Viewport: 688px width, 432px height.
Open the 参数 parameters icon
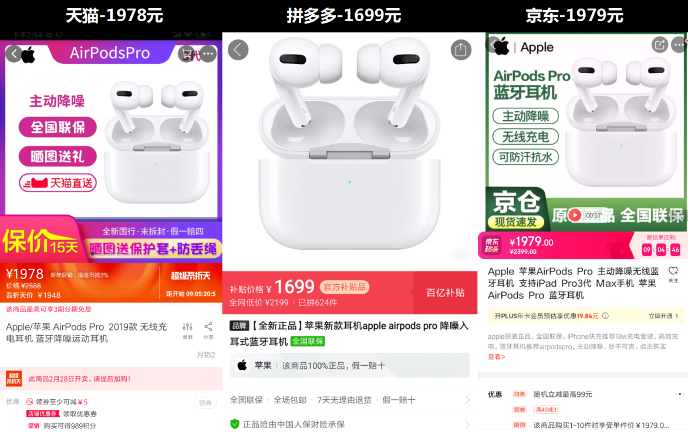pyautogui.click(x=188, y=331)
